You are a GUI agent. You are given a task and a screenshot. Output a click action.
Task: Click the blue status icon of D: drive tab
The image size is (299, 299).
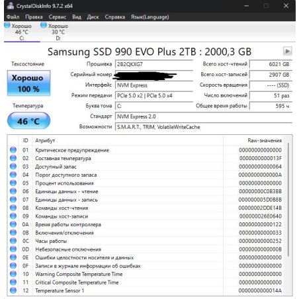[44, 25]
